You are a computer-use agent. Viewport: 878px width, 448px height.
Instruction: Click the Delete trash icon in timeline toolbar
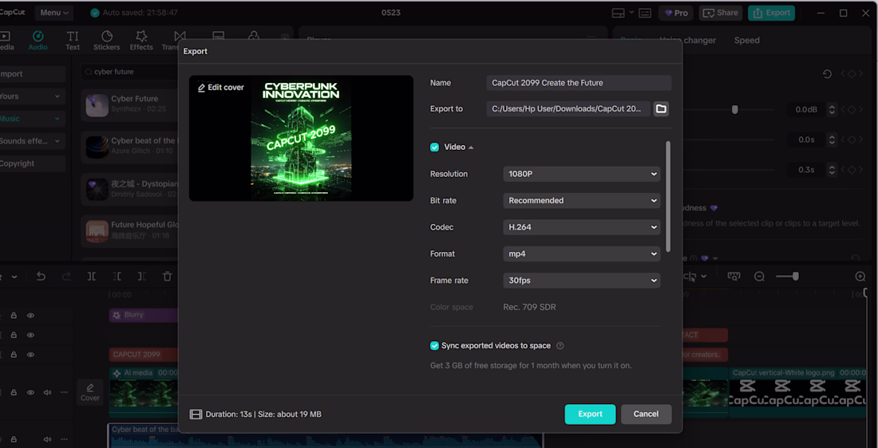[x=167, y=277]
